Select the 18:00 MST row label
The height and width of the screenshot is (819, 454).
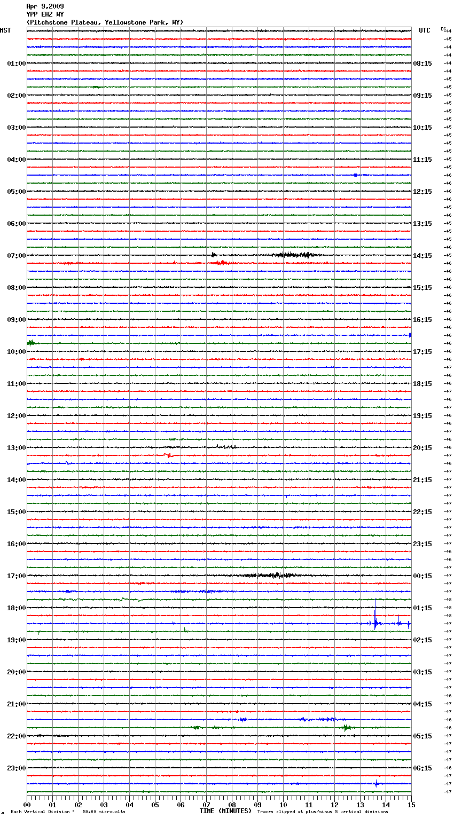point(17,608)
